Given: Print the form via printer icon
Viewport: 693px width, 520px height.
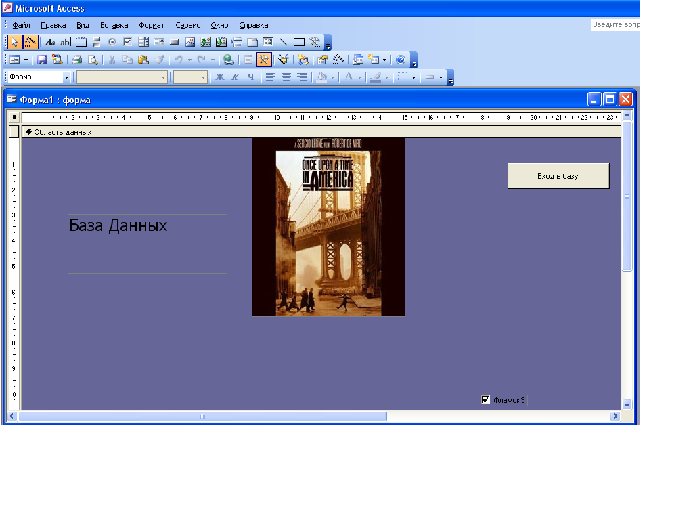Looking at the screenshot, I should [77, 60].
